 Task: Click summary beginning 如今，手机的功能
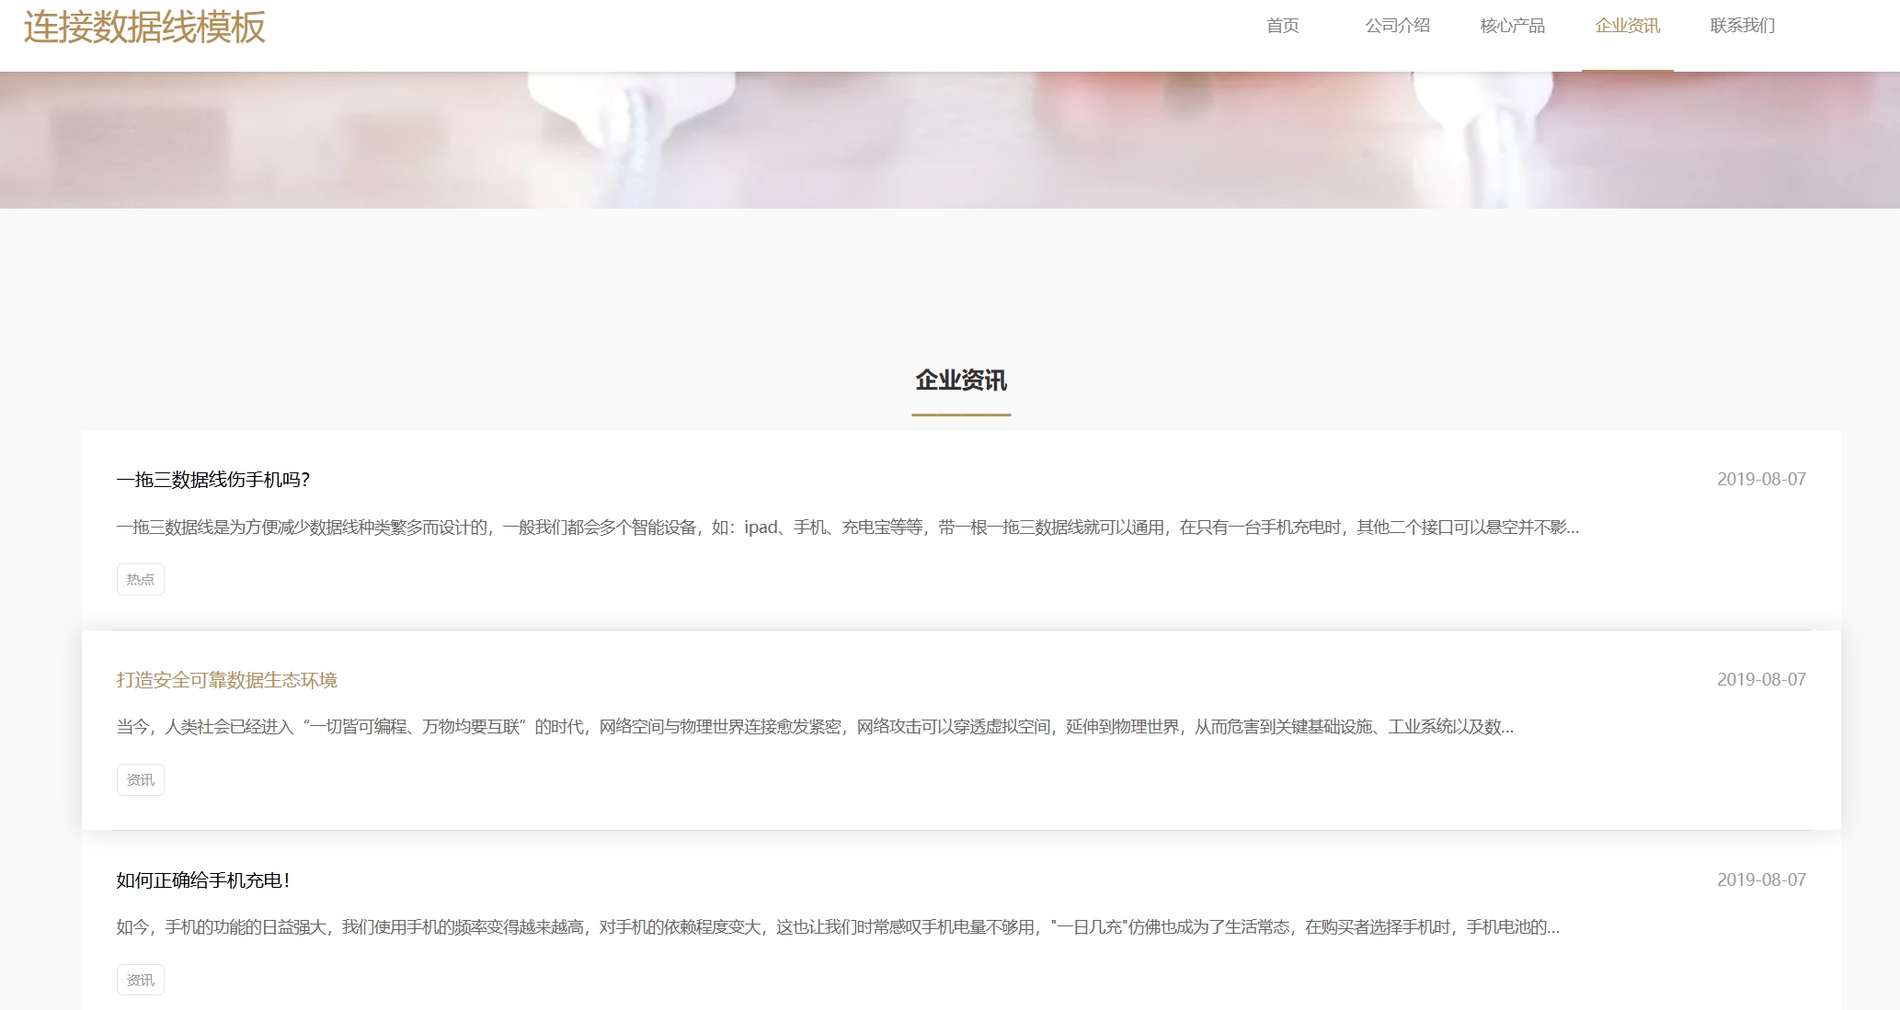pyautogui.click(x=837, y=927)
